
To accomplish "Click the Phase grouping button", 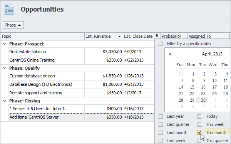I will 13,25.
